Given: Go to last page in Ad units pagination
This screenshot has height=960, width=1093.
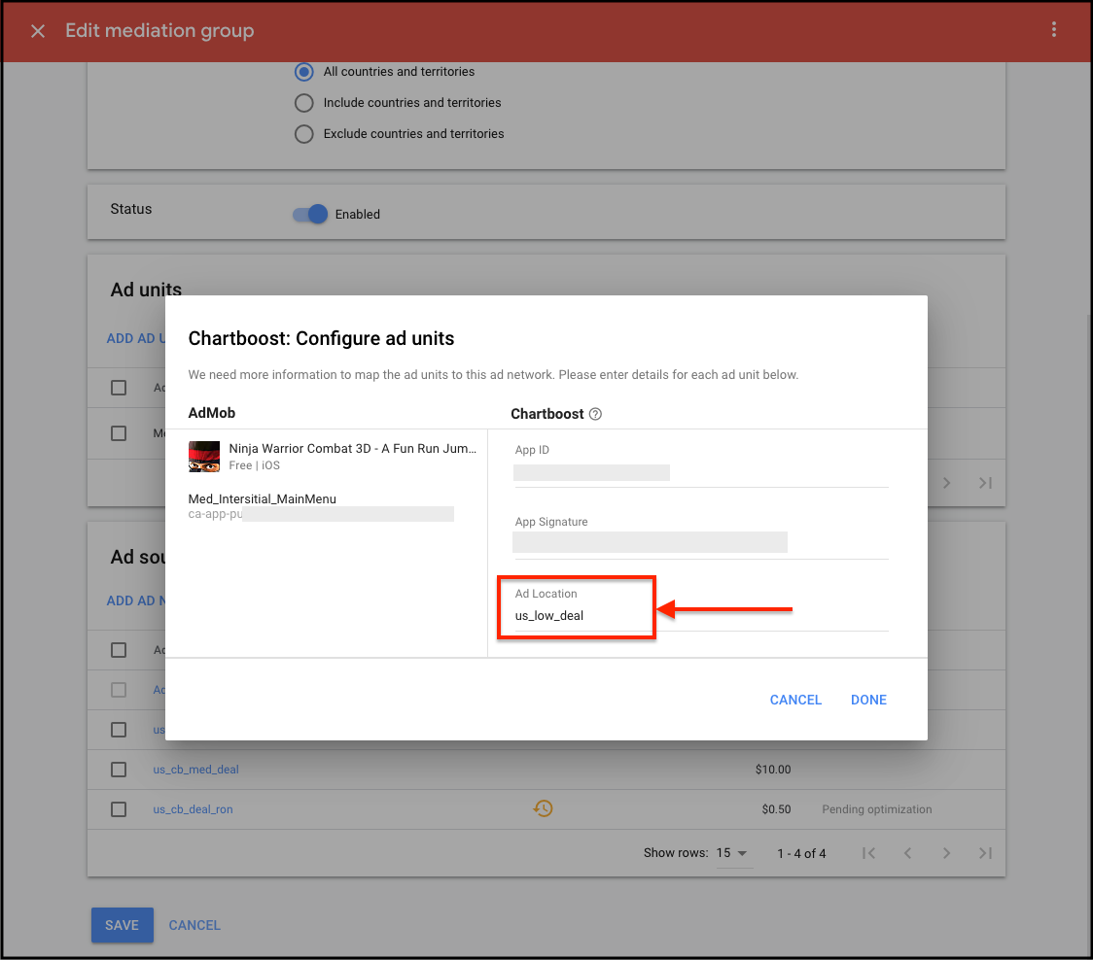Looking at the screenshot, I should click(985, 483).
